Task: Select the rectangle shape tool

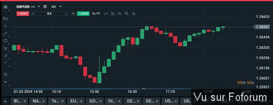Action: pyautogui.click(x=6, y=41)
